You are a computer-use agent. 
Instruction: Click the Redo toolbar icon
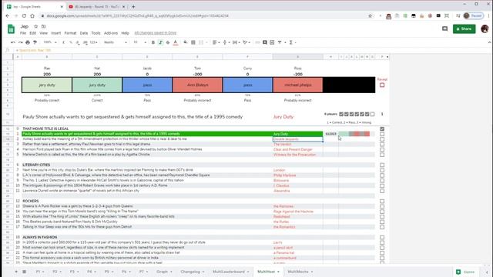coord(21,42)
